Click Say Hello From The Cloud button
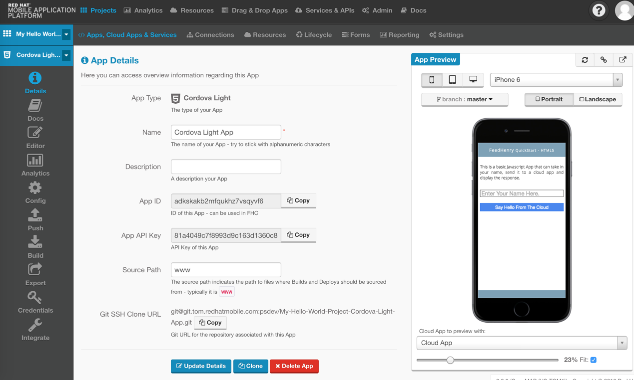The height and width of the screenshot is (380, 634). [x=522, y=207]
